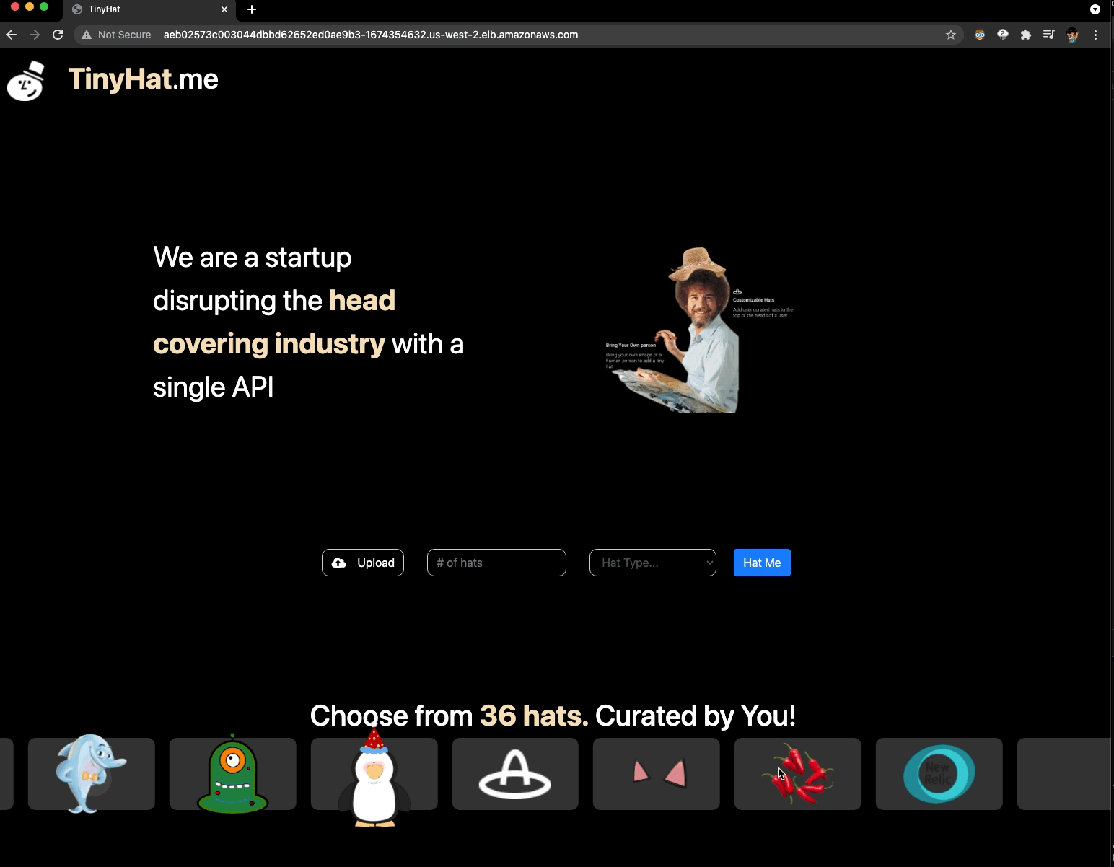Select the white halo letter A hat
The width and height of the screenshot is (1114, 867).
(515, 773)
